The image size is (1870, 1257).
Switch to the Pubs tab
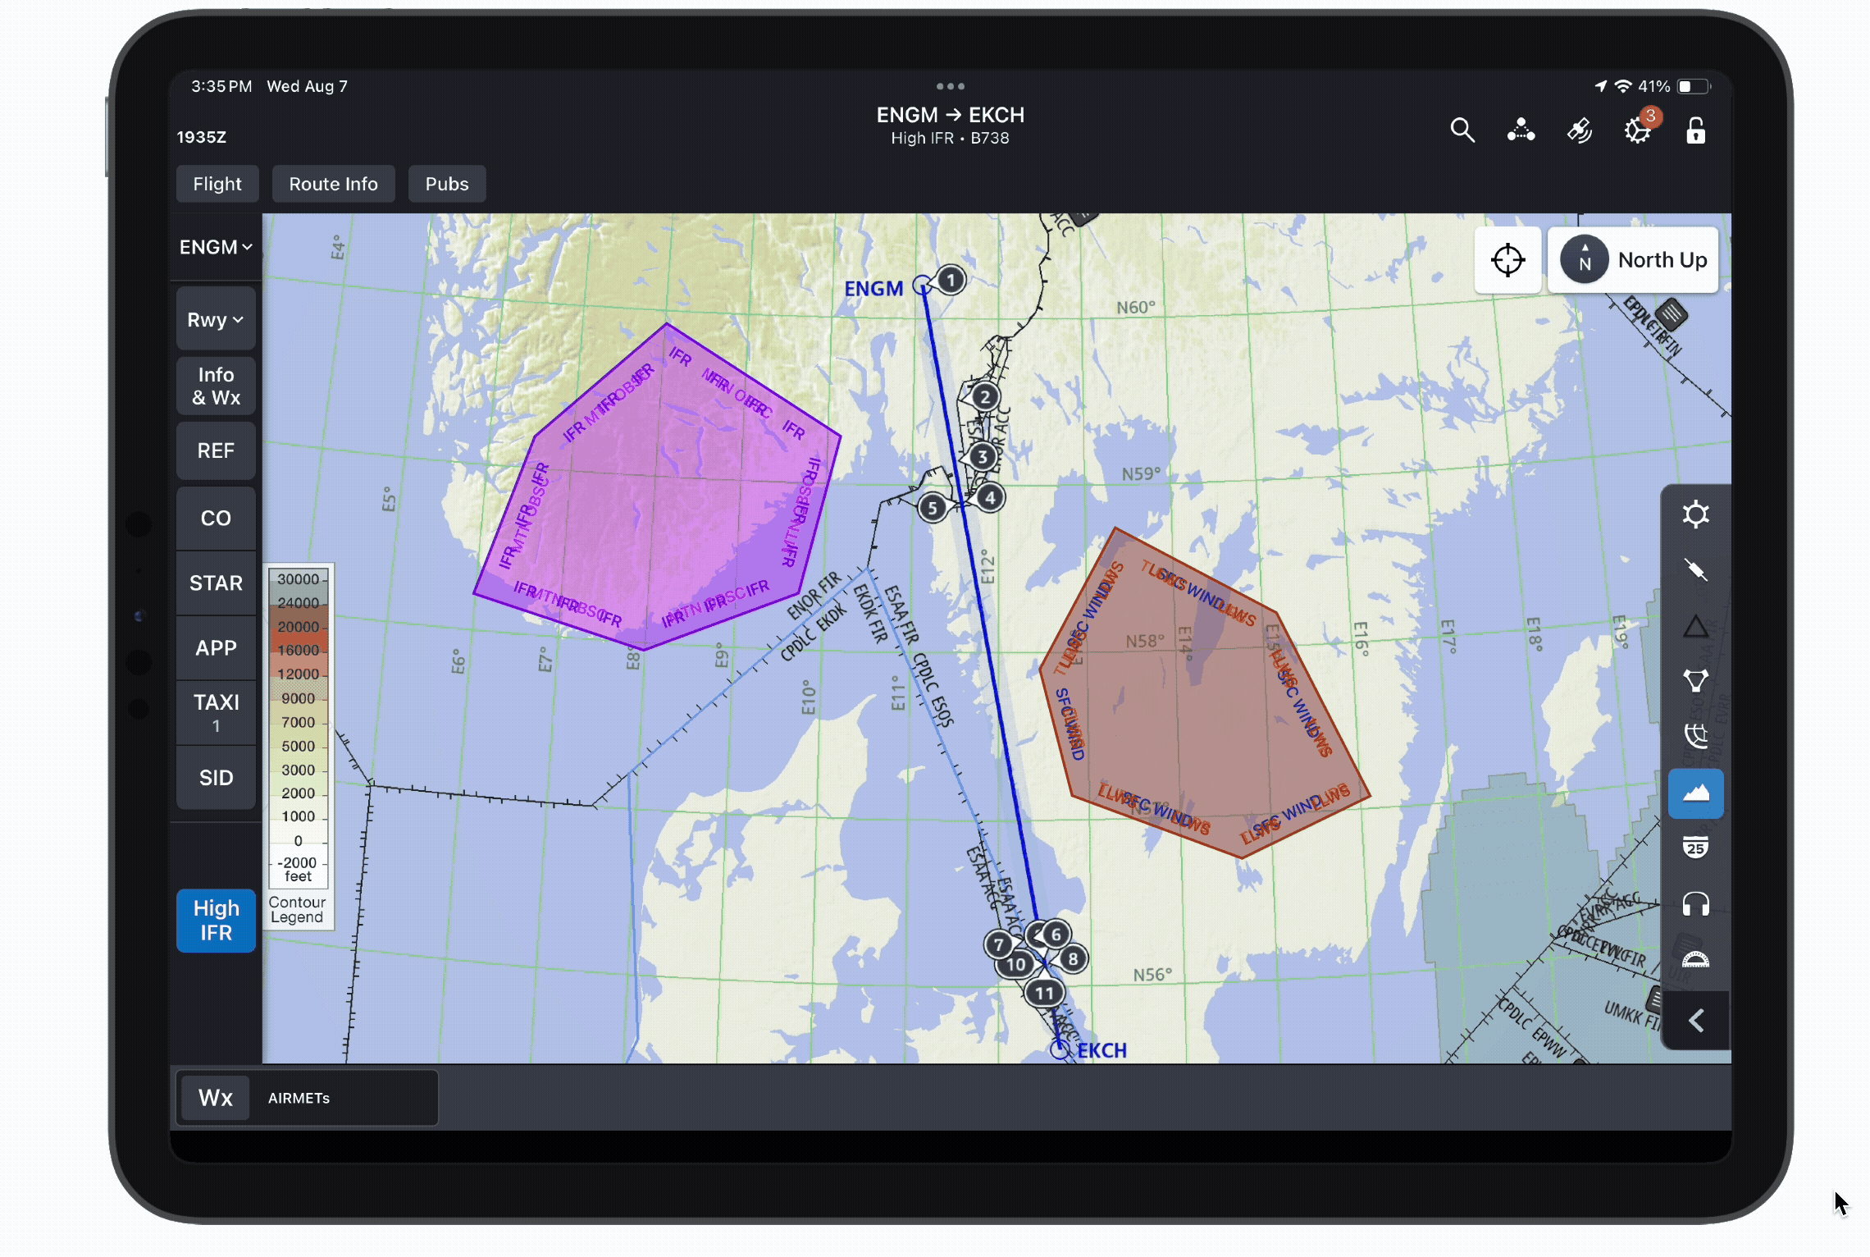446,184
